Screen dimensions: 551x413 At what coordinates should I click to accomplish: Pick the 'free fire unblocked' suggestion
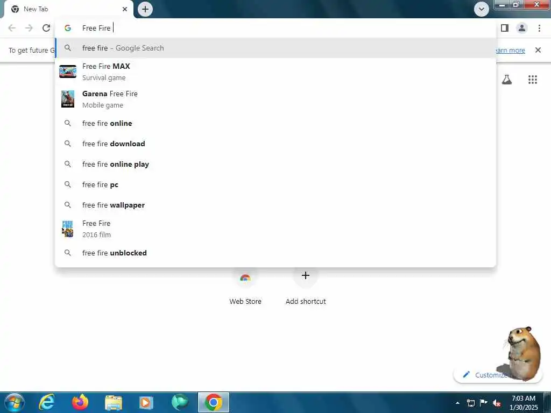275,253
